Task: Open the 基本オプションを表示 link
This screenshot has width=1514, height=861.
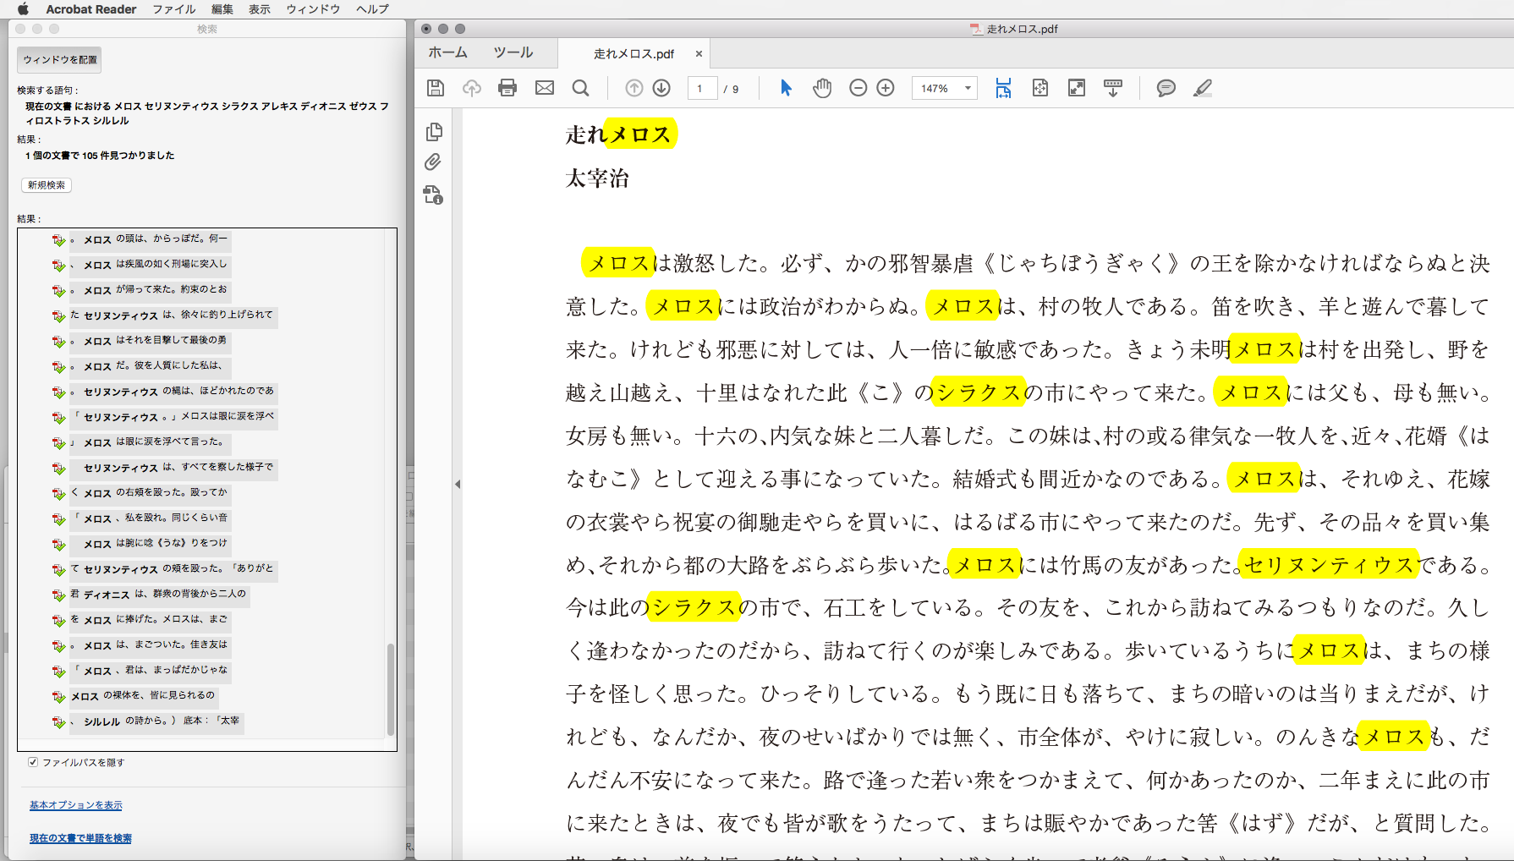Action: tap(76, 805)
